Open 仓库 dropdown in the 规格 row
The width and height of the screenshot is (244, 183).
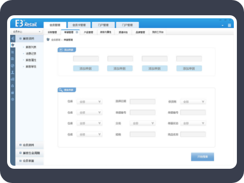point(89,134)
